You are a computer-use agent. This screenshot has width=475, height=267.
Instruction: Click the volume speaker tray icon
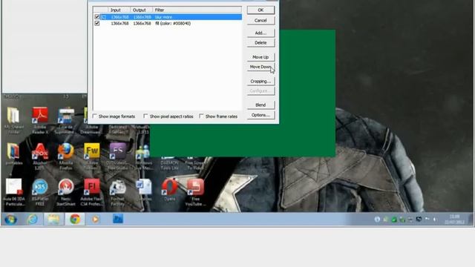[435, 220]
